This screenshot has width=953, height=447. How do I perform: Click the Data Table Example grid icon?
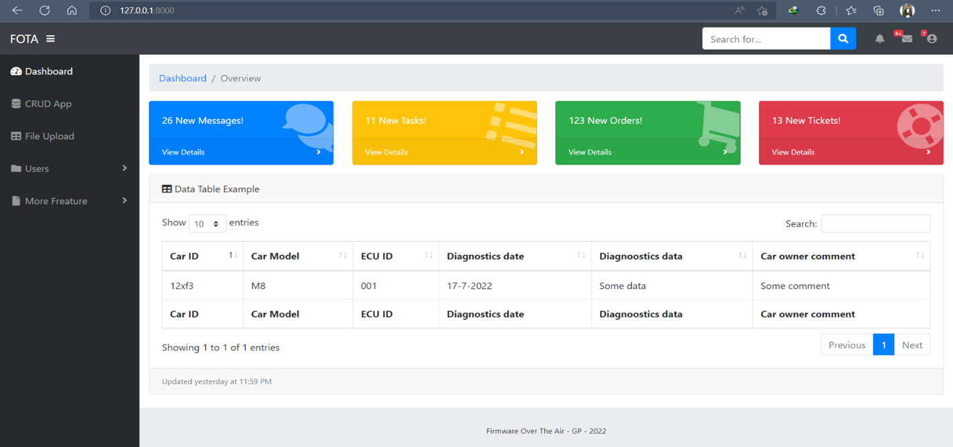[165, 189]
